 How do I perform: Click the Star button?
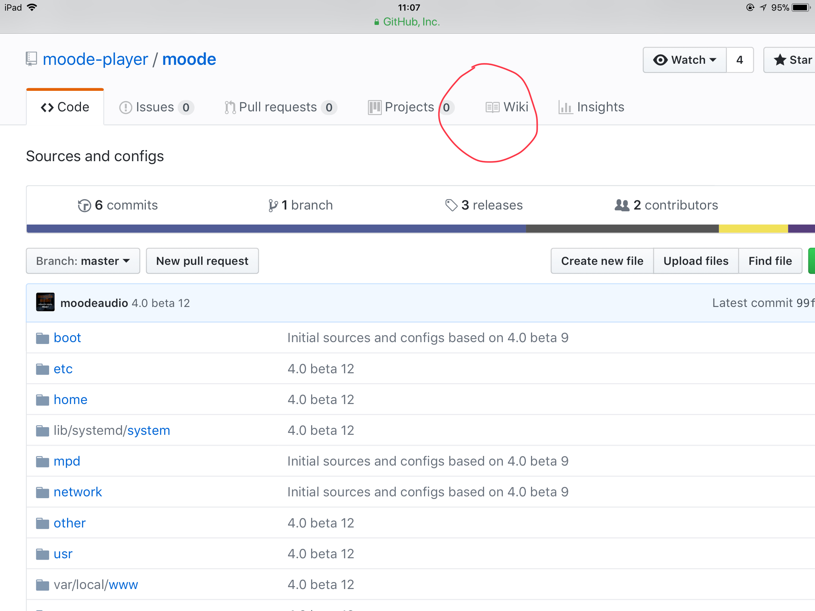[x=790, y=60]
